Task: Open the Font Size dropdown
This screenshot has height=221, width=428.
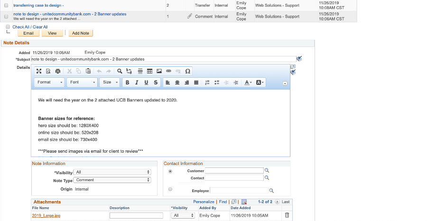Action: (x=110, y=83)
